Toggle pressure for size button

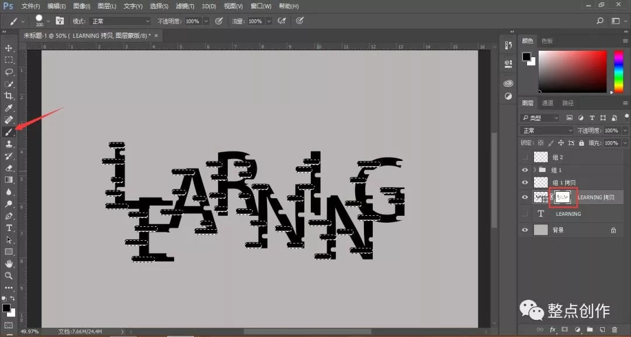(300, 21)
